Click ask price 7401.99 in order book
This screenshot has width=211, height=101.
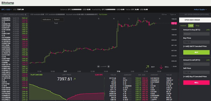coord(145,96)
